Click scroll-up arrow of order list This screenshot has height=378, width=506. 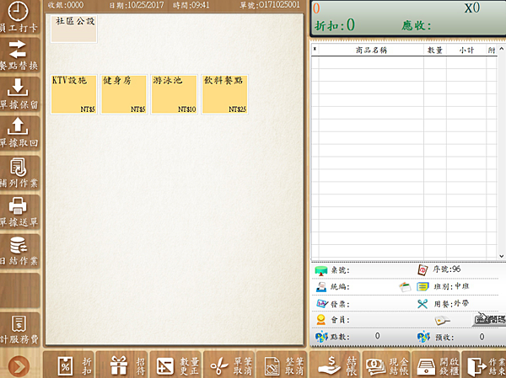[501, 49]
